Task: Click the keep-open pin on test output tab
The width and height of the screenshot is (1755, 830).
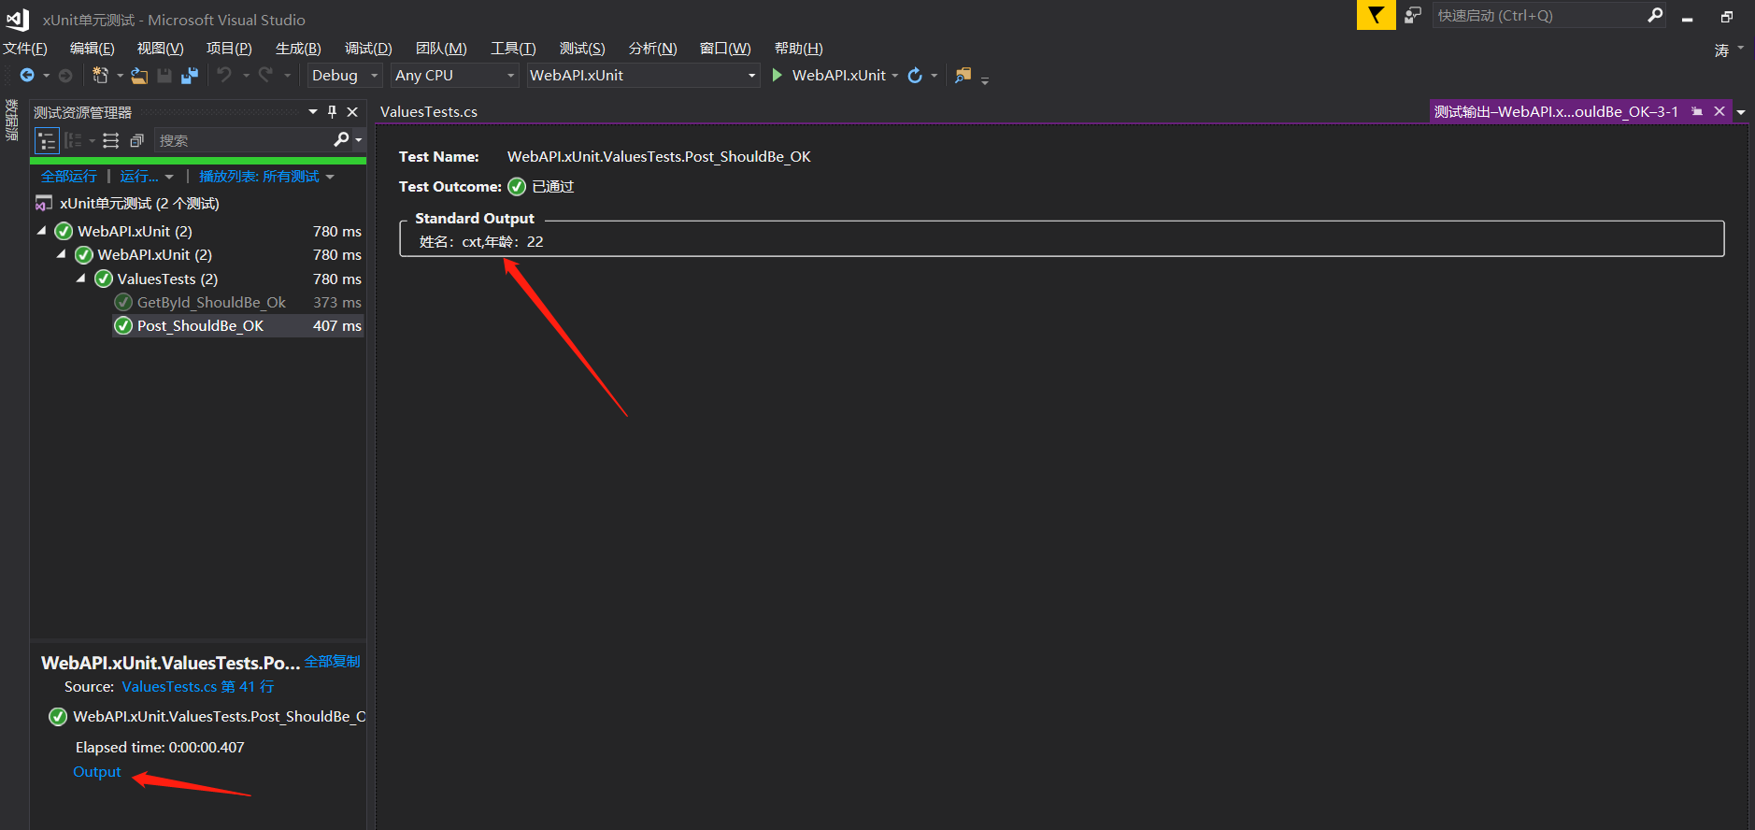Action: pos(1697,111)
